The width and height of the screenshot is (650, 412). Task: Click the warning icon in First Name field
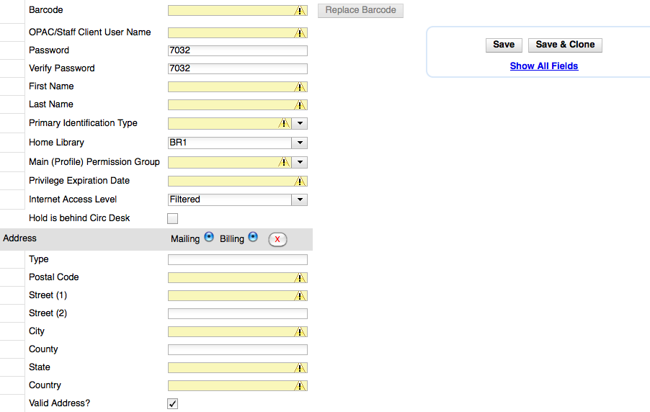tap(300, 87)
